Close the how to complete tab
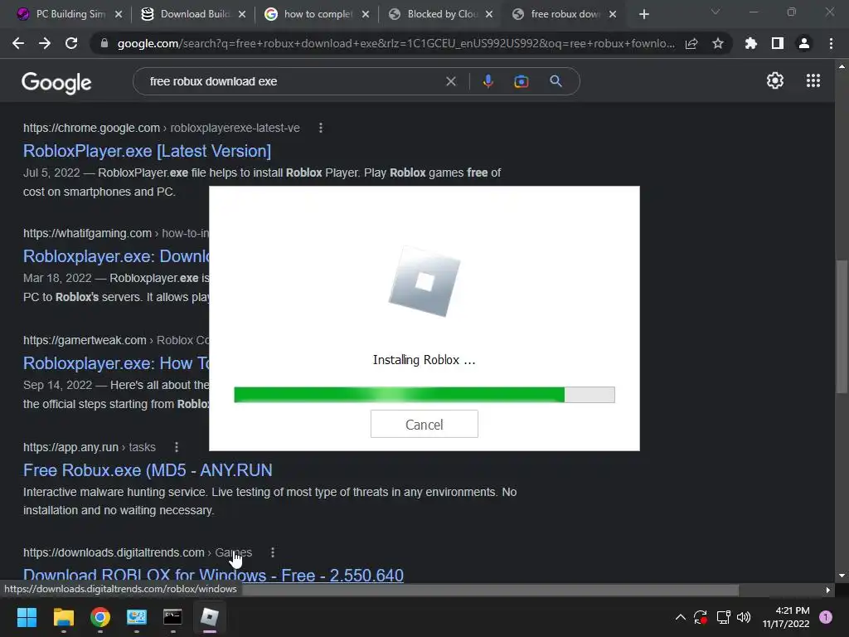Viewport: 849px width, 637px height. (366, 14)
